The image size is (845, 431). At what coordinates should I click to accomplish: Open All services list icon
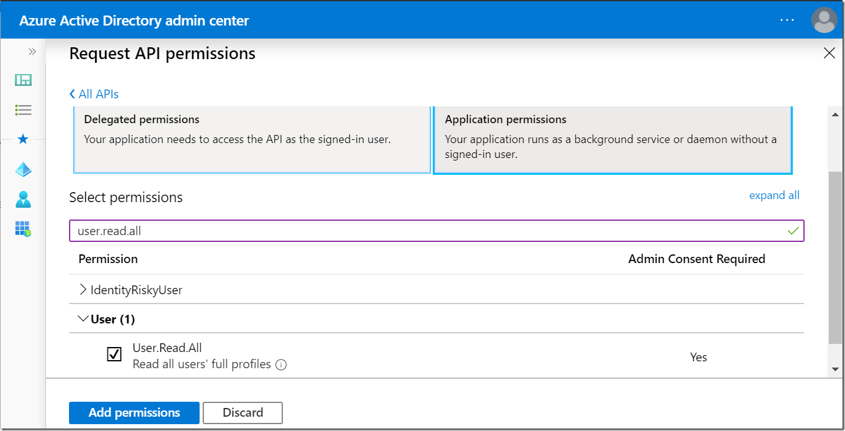[x=23, y=110]
